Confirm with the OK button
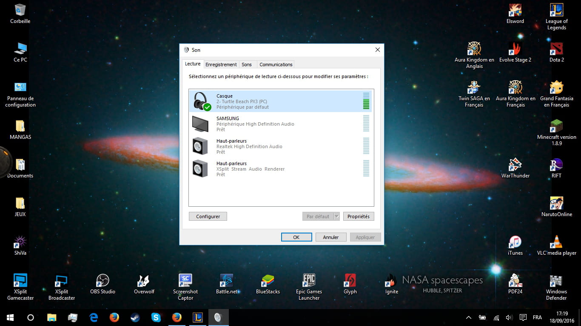581x326 pixels. (x=296, y=237)
